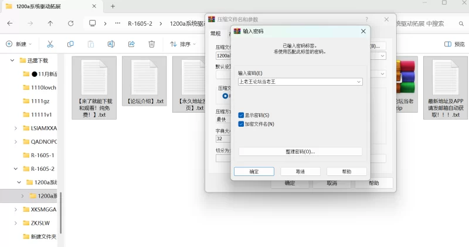
Task: Uncheck the 显示密码(S) checkbox
Action: [242, 116]
